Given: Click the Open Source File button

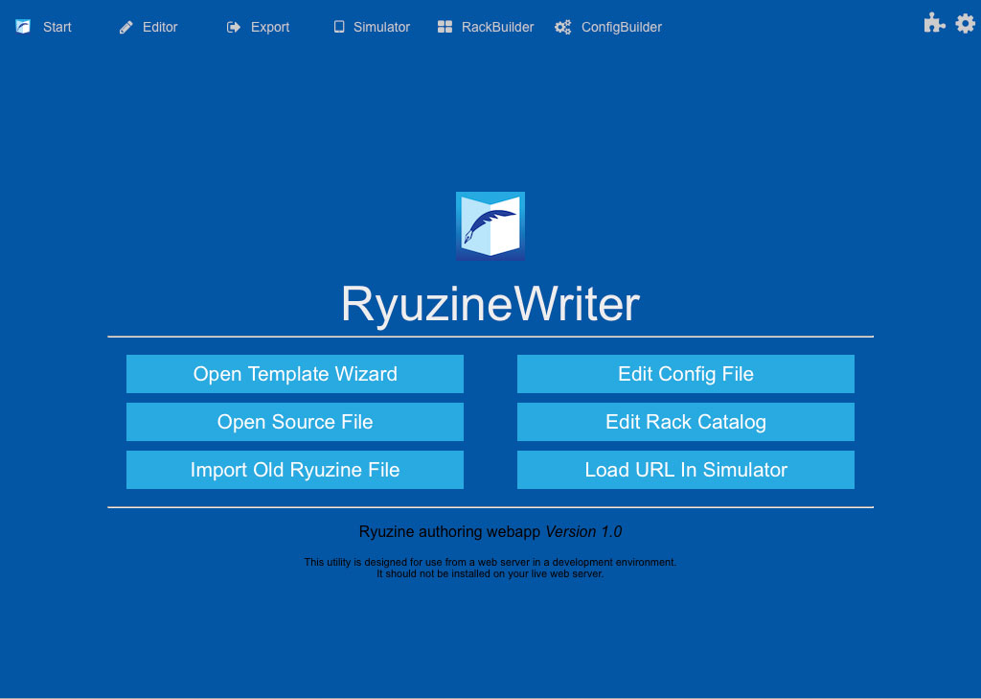Looking at the screenshot, I should click(x=295, y=422).
